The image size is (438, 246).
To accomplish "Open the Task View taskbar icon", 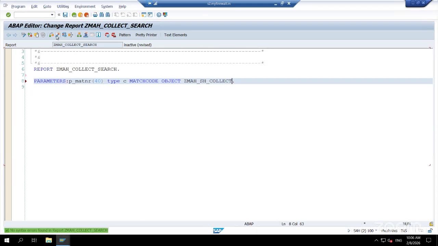I will (34, 240).
